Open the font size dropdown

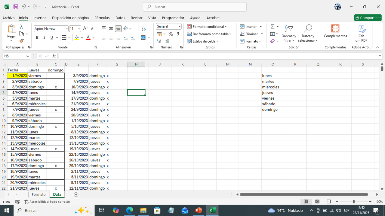(x=79, y=29)
